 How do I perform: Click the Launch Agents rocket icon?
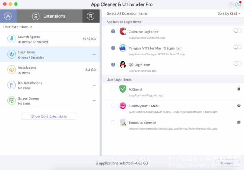click(12, 39)
